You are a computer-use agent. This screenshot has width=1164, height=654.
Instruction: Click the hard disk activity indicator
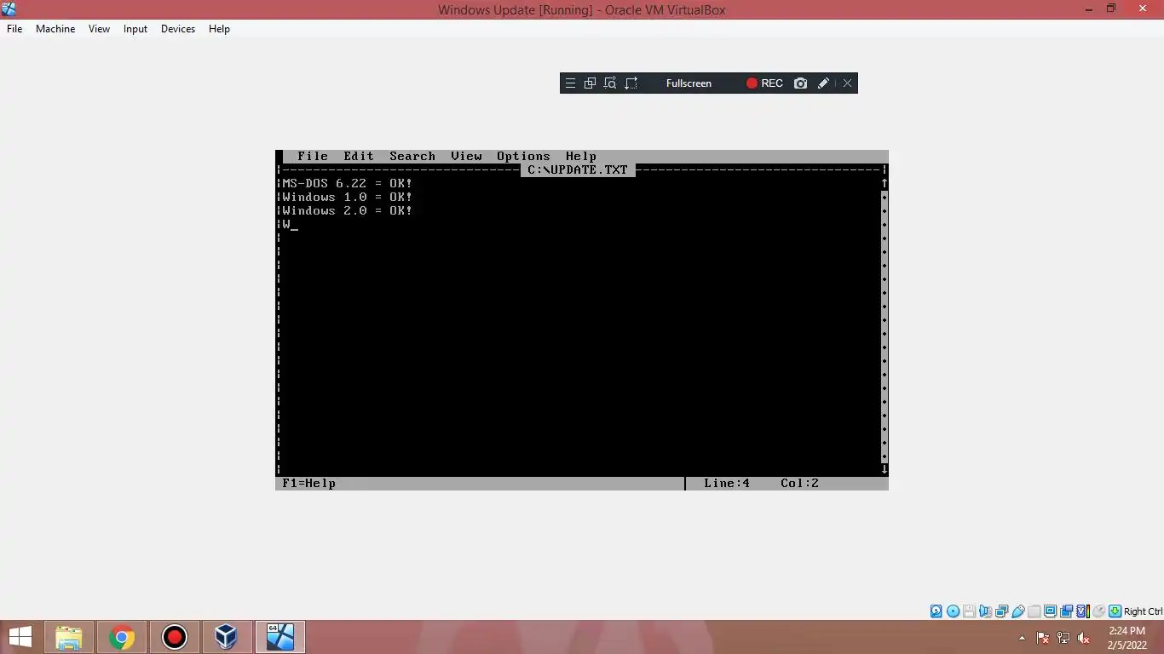point(936,611)
